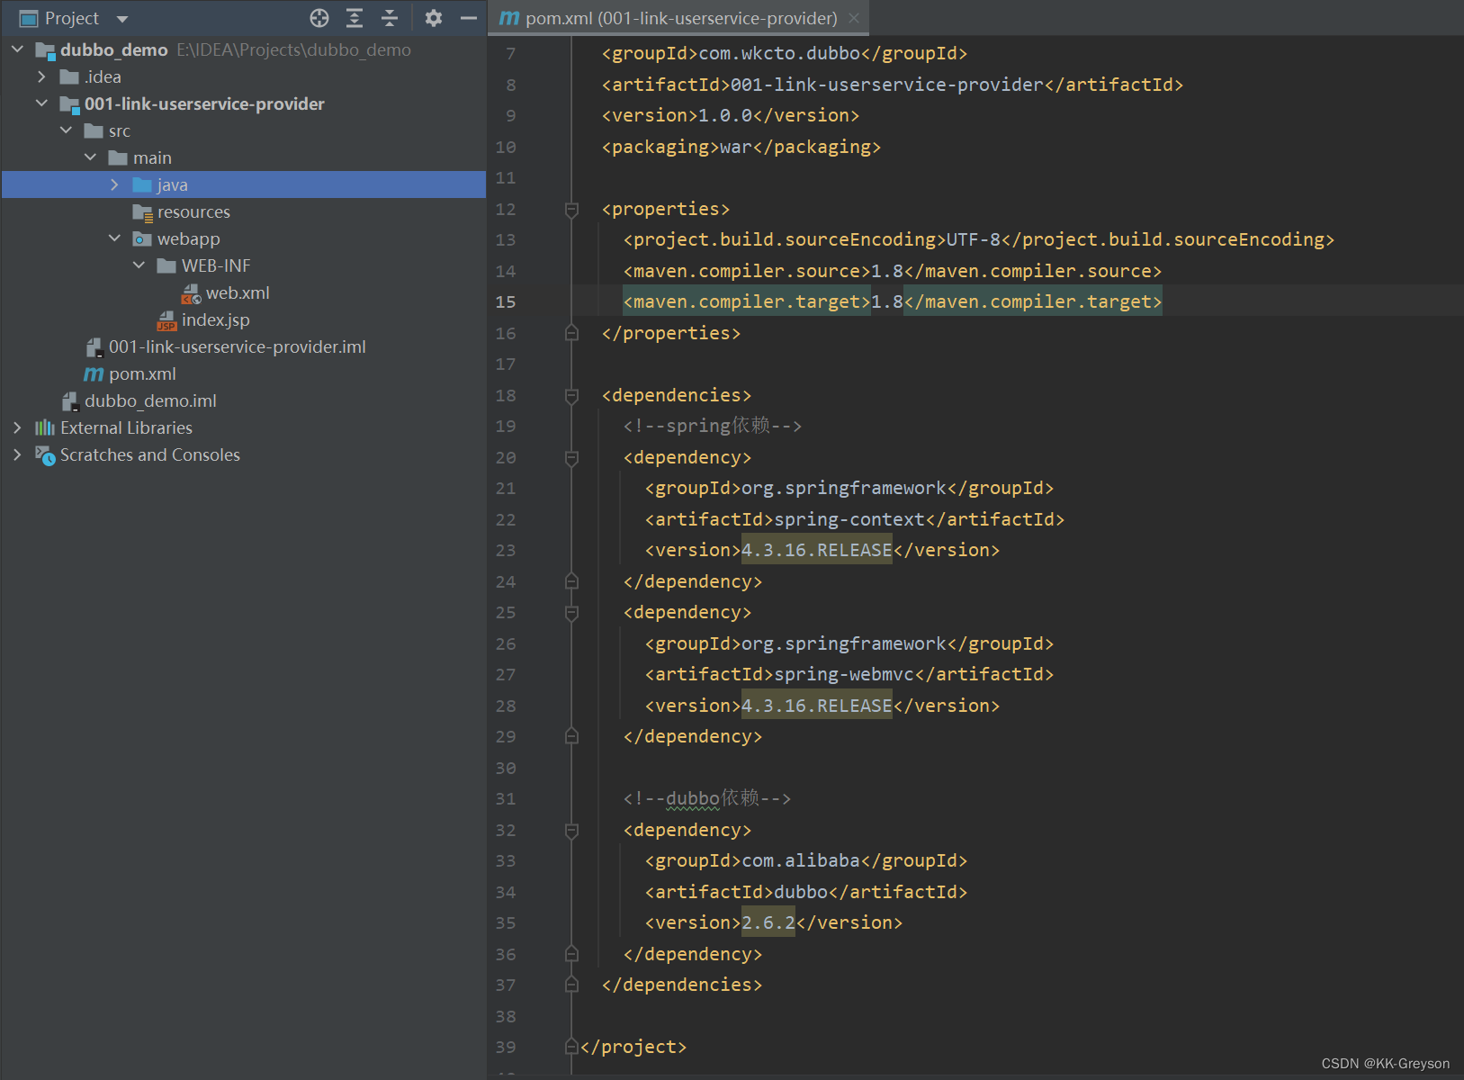1464x1080 pixels.
Task: Fold the spring-context dependency at line 20
Action: (571, 458)
